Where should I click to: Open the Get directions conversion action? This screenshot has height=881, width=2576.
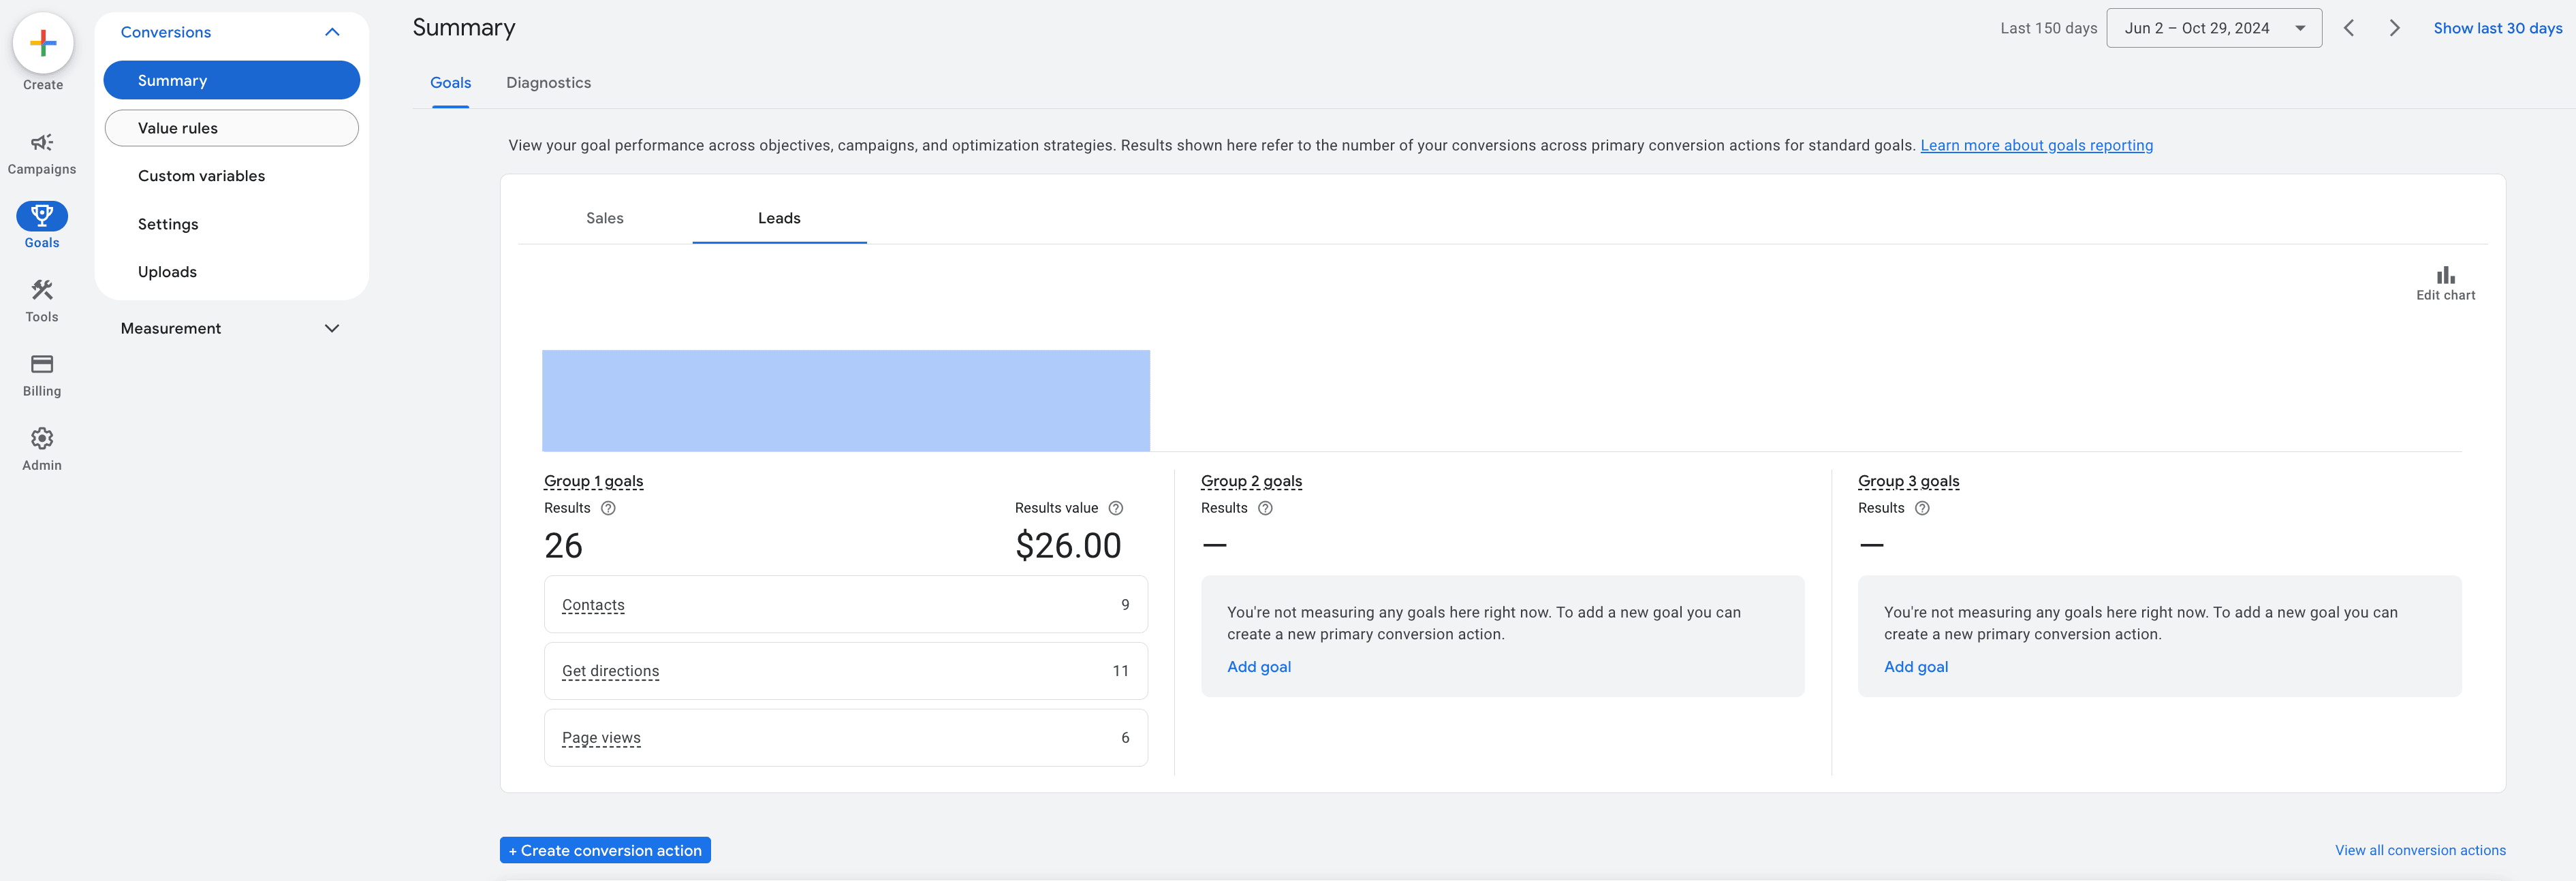[610, 671]
